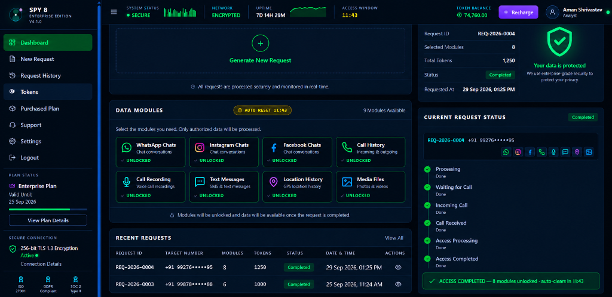Click phone icon in current request status

coord(541,152)
